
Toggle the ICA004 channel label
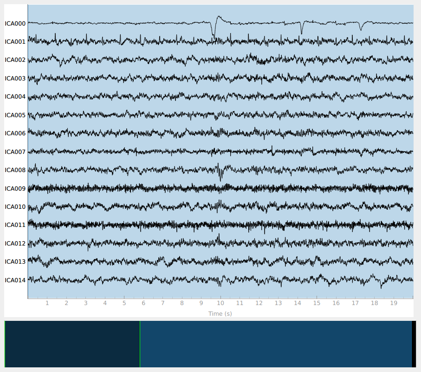click(x=15, y=97)
